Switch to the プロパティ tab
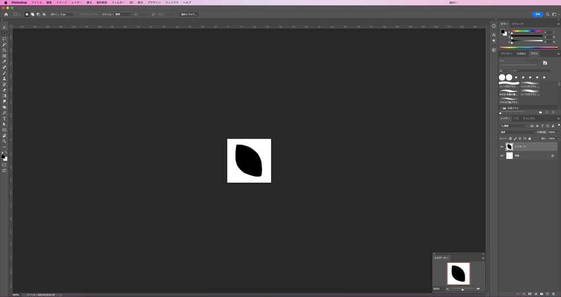The width and height of the screenshot is (561, 297). point(506,54)
